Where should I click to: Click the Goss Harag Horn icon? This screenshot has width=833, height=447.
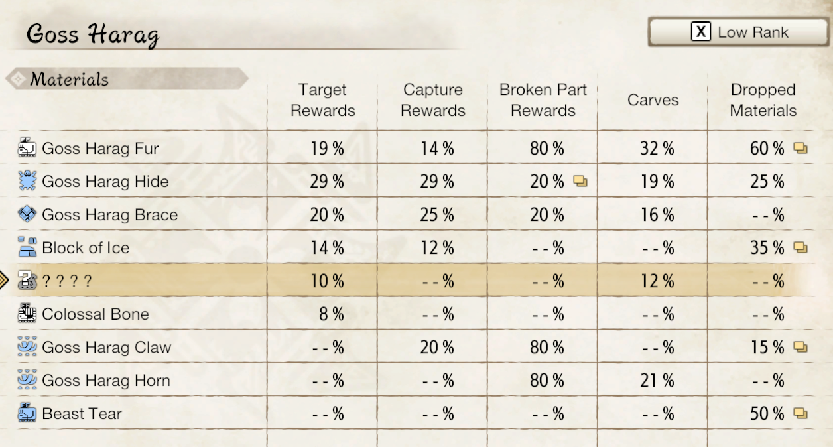tap(27, 380)
